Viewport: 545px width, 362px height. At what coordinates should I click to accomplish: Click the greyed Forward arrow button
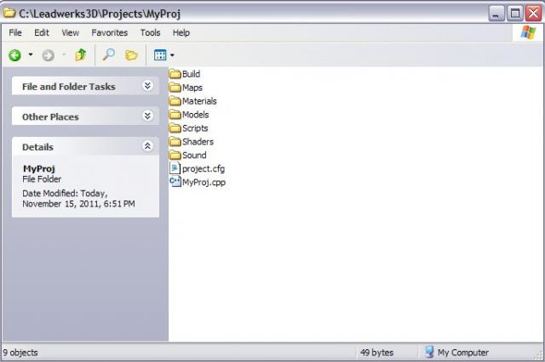(48, 55)
